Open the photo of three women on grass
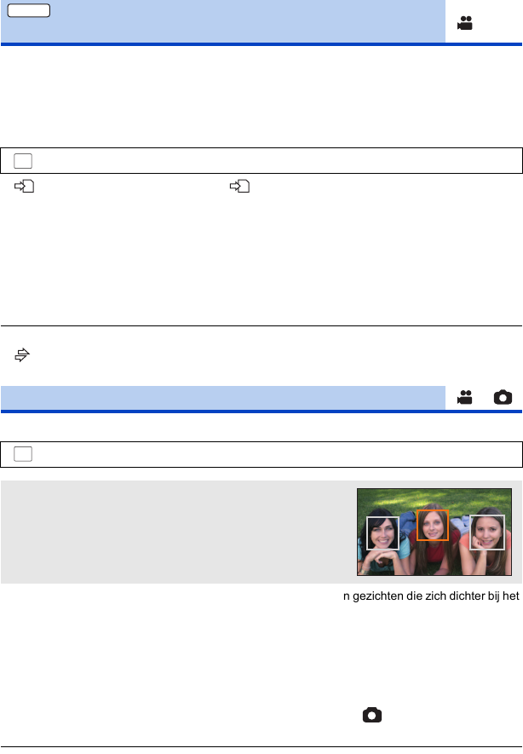This screenshot has width=523, height=754. pos(434,532)
